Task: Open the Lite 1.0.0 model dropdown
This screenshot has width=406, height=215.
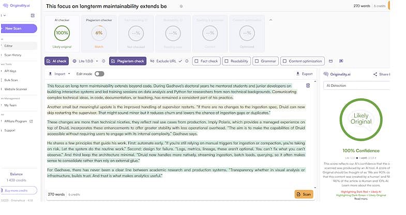Action: point(88,61)
